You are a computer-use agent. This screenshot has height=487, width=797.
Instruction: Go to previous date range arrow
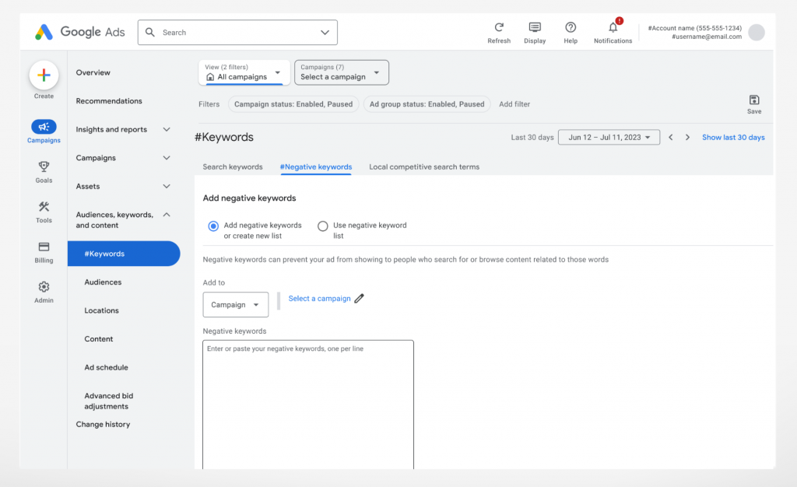click(670, 137)
